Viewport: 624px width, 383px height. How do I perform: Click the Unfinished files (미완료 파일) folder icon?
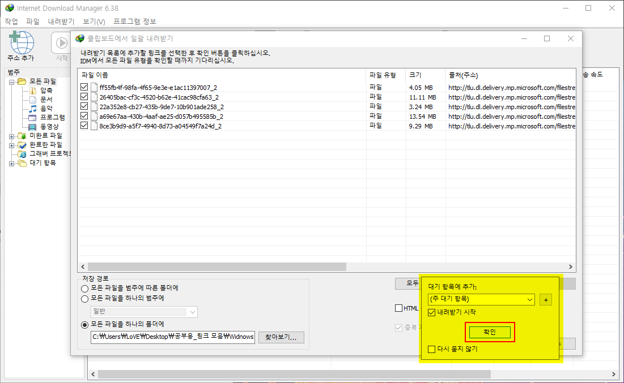point(22,136)
